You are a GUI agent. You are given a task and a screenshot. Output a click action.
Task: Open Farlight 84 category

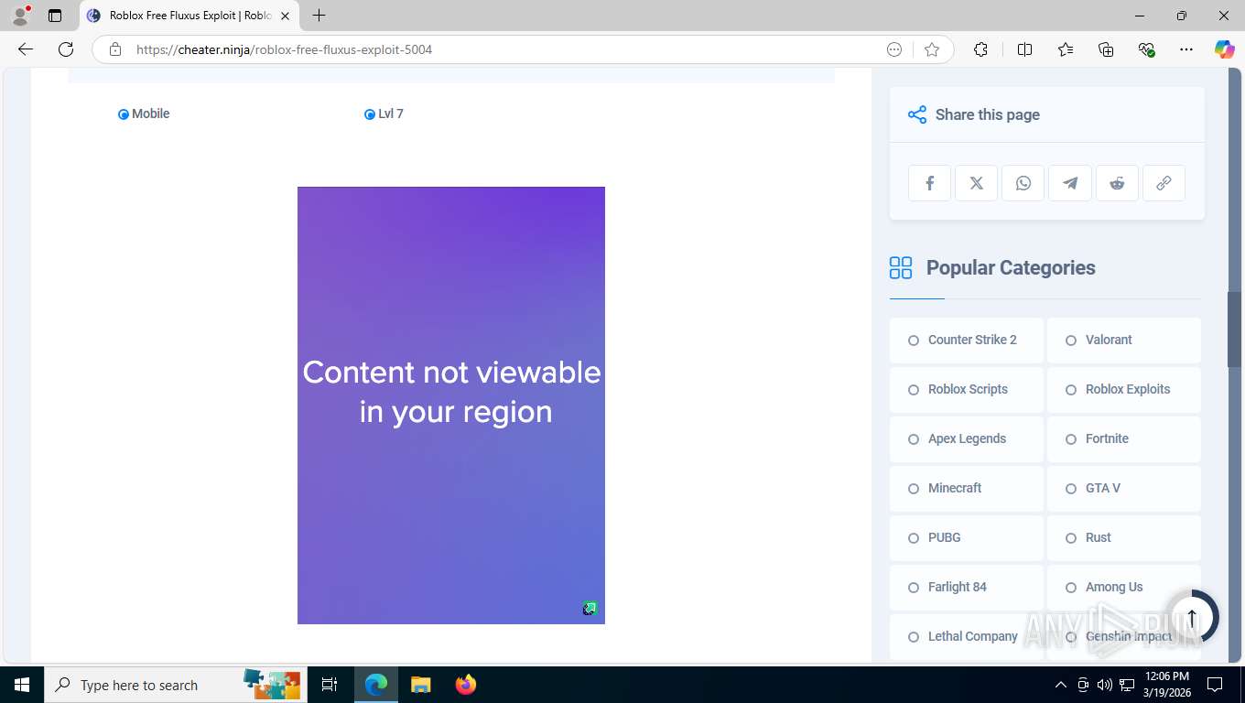[x=967, y=588]
